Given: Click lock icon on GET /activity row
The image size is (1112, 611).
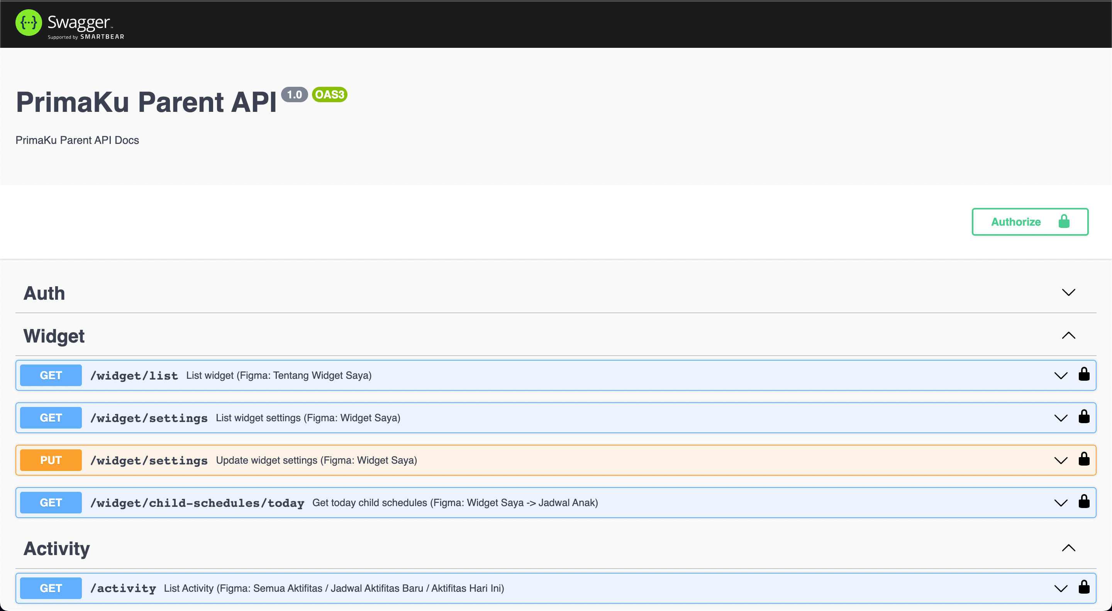Looking at the screenshot, I should [1083, 587].
